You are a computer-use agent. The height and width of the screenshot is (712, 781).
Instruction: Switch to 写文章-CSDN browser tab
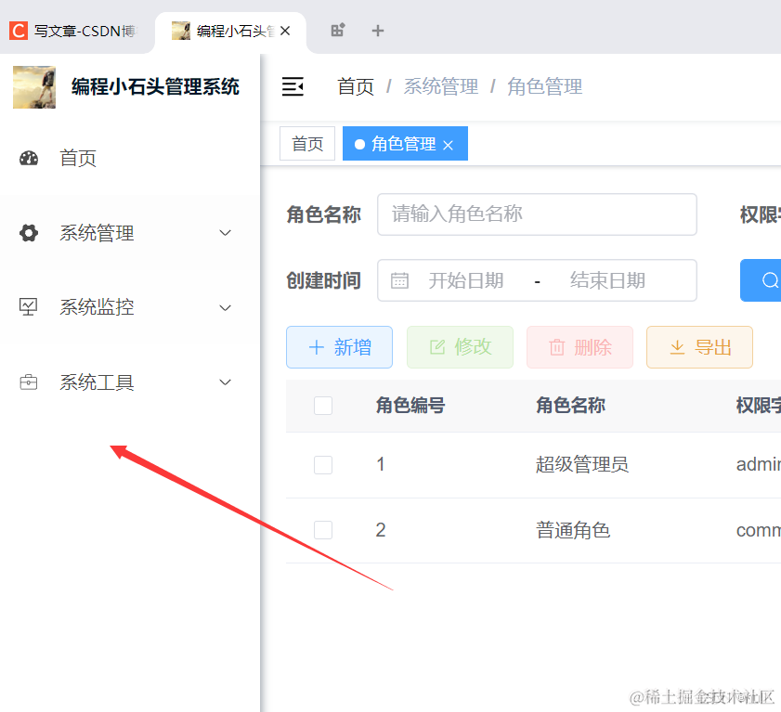tap(74, 31)
